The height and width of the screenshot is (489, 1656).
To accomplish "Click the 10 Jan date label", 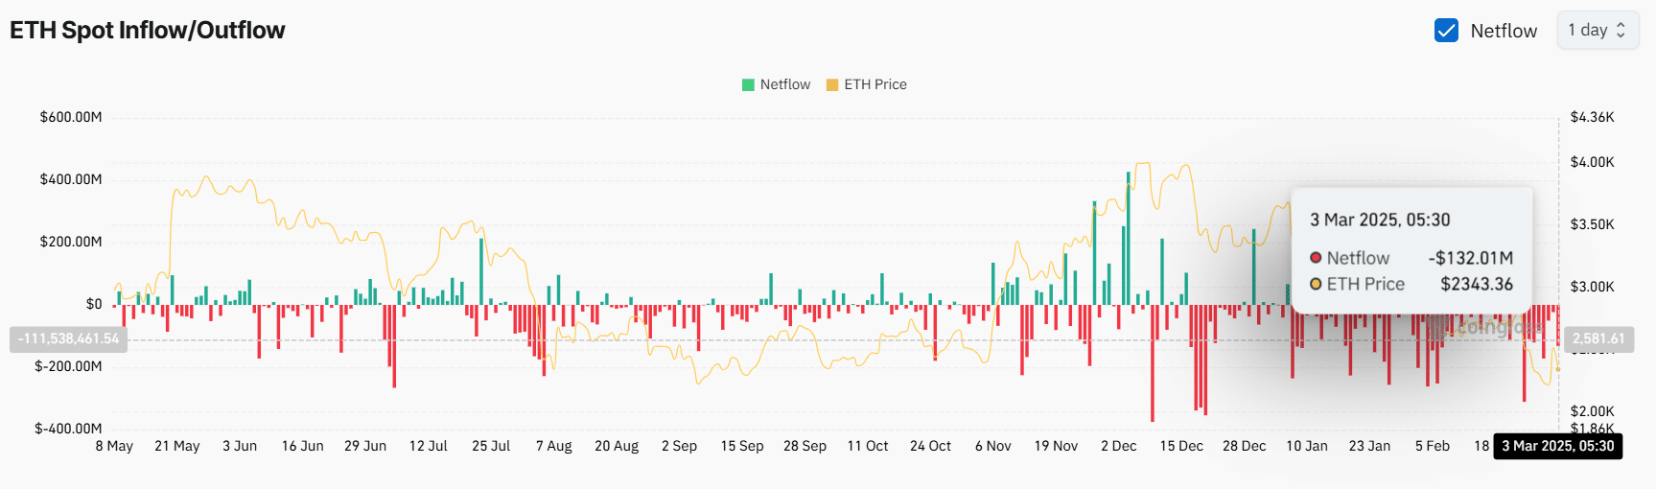I will coord(1307,446).
